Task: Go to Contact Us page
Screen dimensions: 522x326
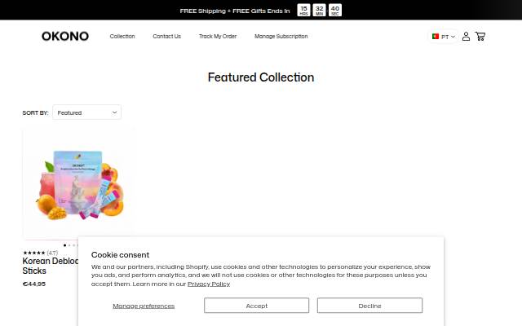Action: click(166, 36)
